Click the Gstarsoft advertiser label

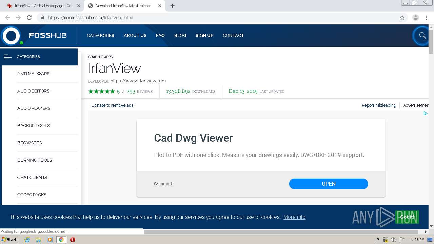(x=163, y=184)
